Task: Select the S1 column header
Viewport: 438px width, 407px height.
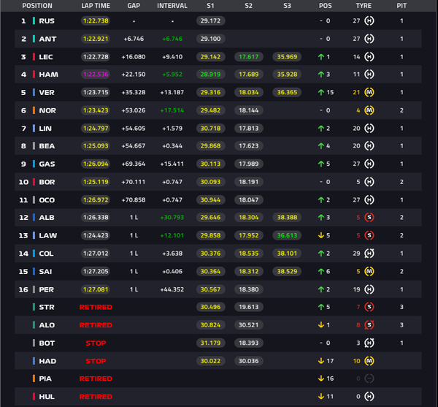Action: tap(210, 6)
